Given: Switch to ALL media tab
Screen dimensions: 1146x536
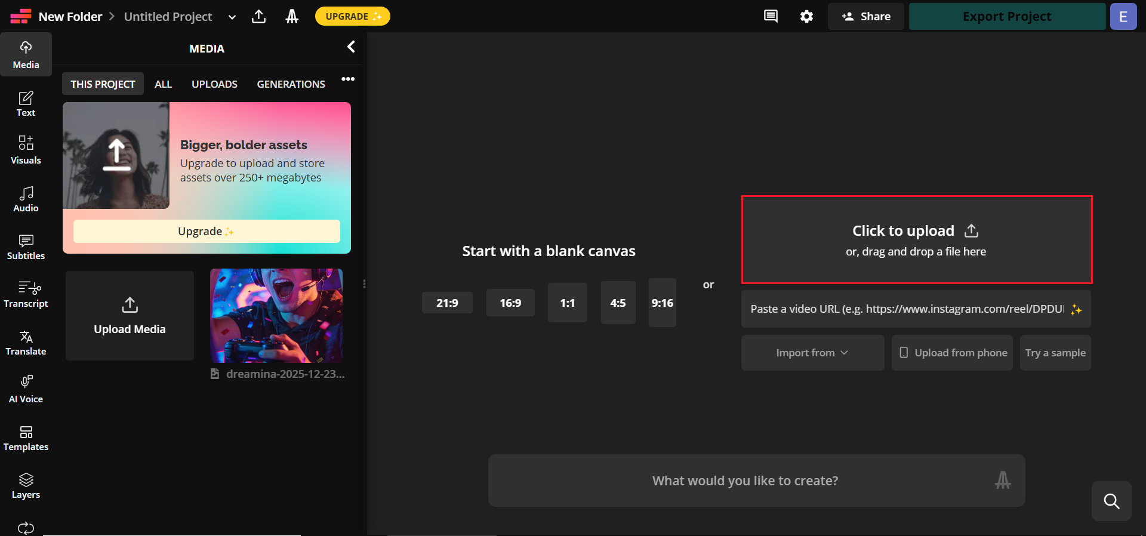Looking at the screenshot, I should click(163, 84).
